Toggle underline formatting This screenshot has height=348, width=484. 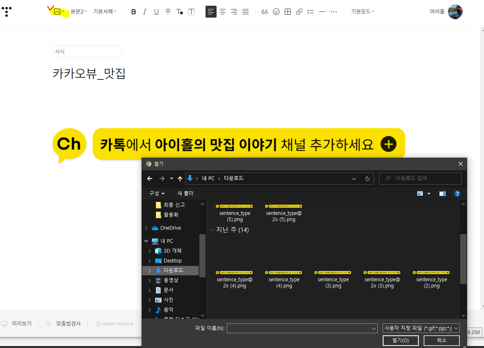(x=156, y=12)
